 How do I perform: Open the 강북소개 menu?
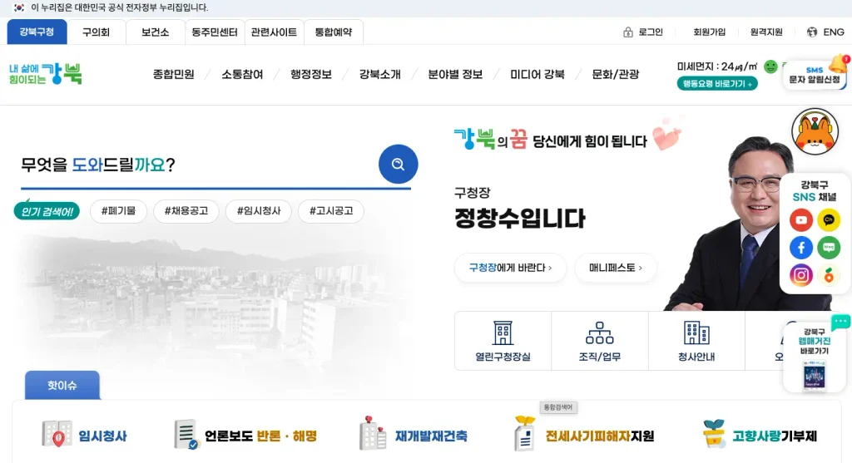379,74
